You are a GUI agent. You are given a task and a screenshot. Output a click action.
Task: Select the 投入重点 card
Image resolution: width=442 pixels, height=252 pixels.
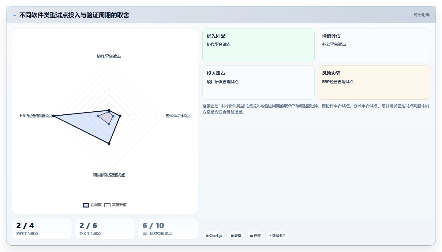click(258, 83)
